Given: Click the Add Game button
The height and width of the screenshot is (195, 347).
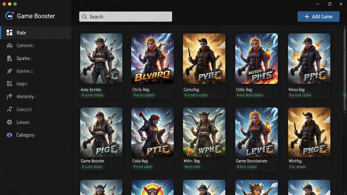Looking at the screenshot, I should click(x=318, y=17).
